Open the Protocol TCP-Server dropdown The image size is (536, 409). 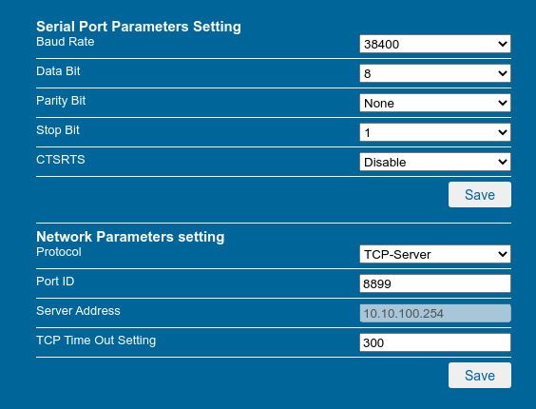(x=435, y=254)
